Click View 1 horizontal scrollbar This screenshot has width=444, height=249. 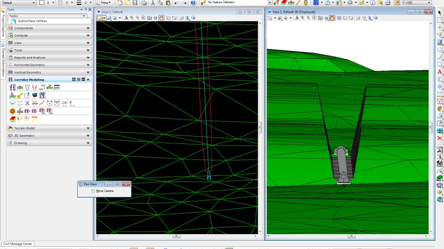(x=176, y=236)
